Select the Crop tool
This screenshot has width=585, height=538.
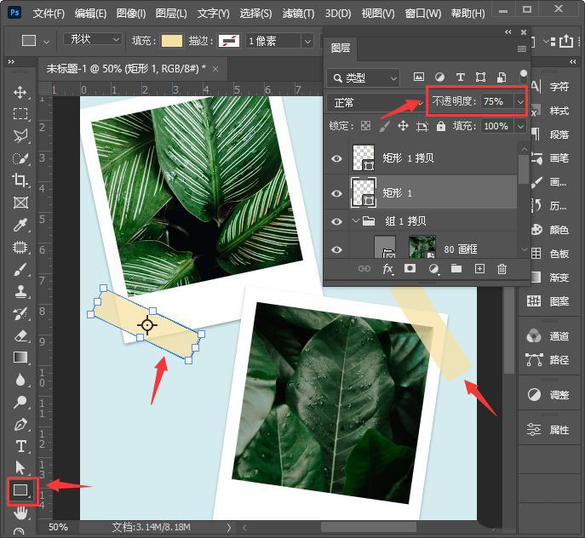pos(20,180)
